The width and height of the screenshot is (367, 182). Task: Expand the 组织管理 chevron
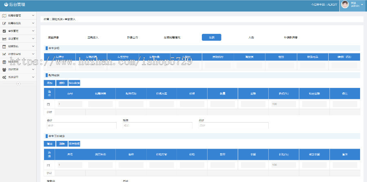pos(33,69)
